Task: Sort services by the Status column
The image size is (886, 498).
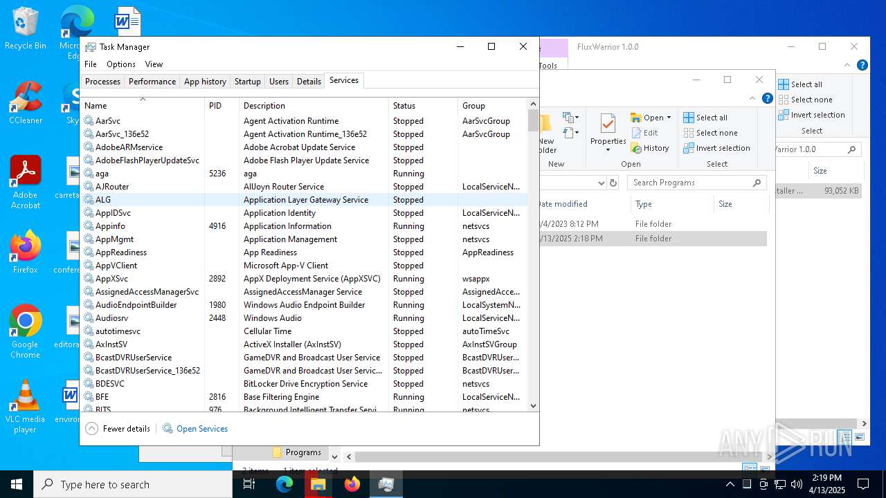Action: (x=423, y=106)
